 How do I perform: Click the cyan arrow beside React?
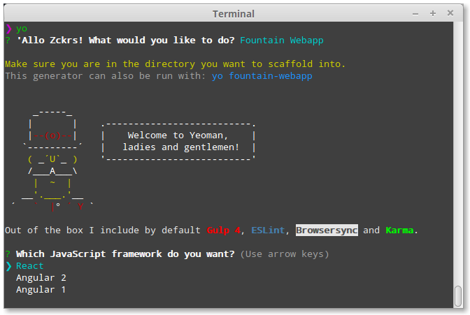click(8, 266)
